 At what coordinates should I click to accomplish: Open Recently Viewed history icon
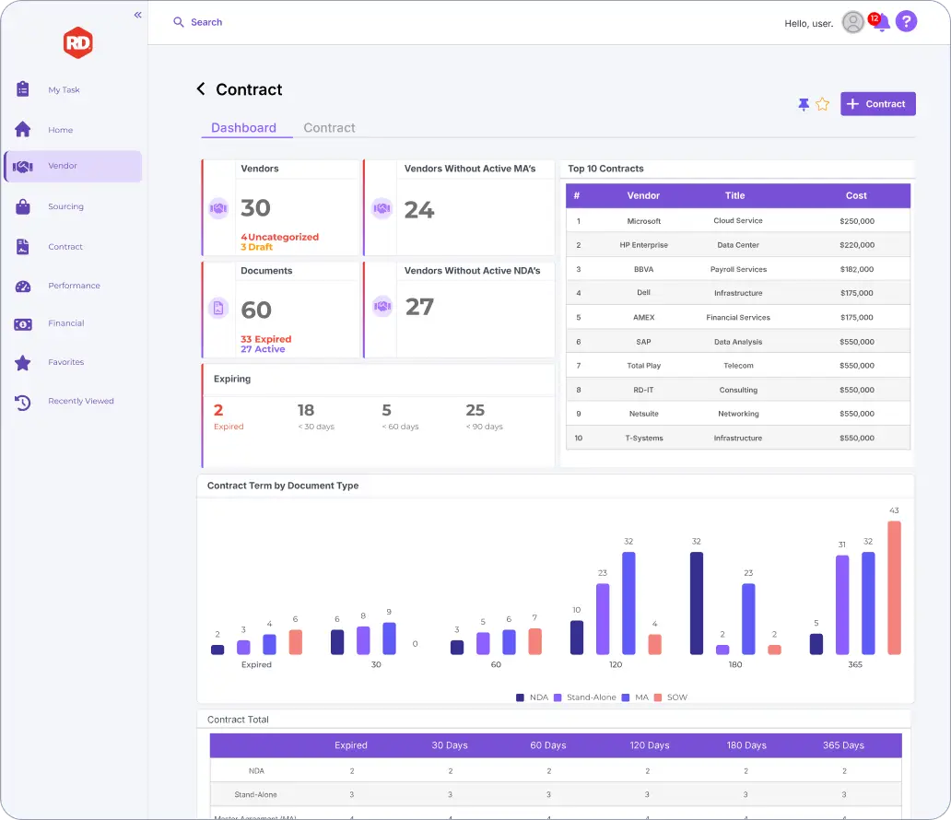(x=22, y=402)
